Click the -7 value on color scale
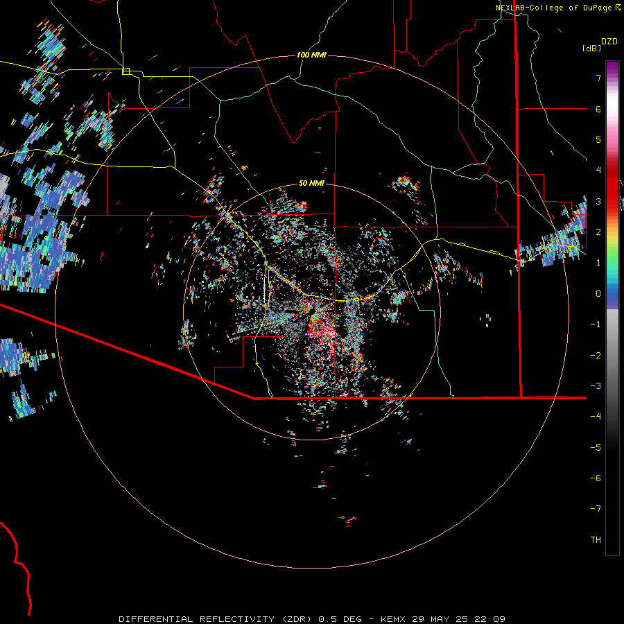This screenshot has height=624, width=624. coord(596,509)
